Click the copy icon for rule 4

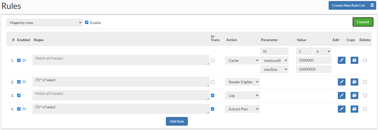[x=354, y=109]
